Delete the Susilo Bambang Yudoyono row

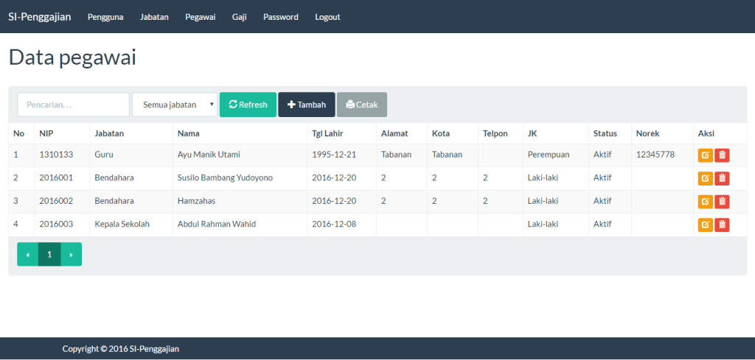click(x=722, y=179)
